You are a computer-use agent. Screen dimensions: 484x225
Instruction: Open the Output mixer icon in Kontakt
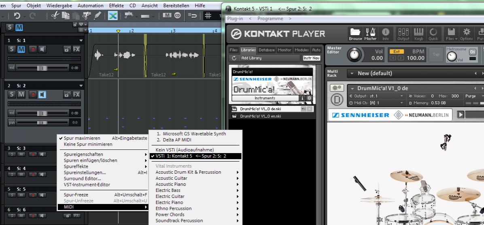403,34
